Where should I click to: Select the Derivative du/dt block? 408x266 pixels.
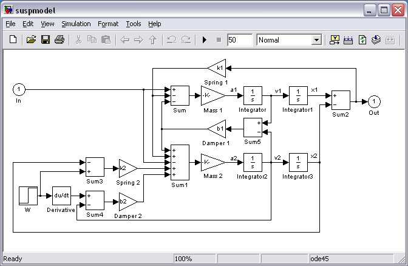tap(61, 196)
